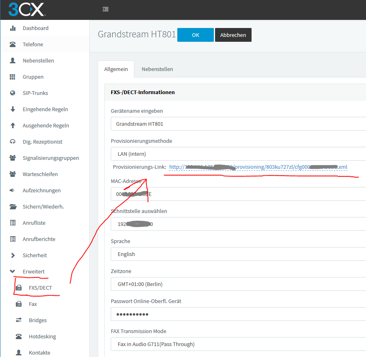Click the FXS/DECT fax machine icon
The height and width of the screenshot is (357, 366).
point(19,288)
